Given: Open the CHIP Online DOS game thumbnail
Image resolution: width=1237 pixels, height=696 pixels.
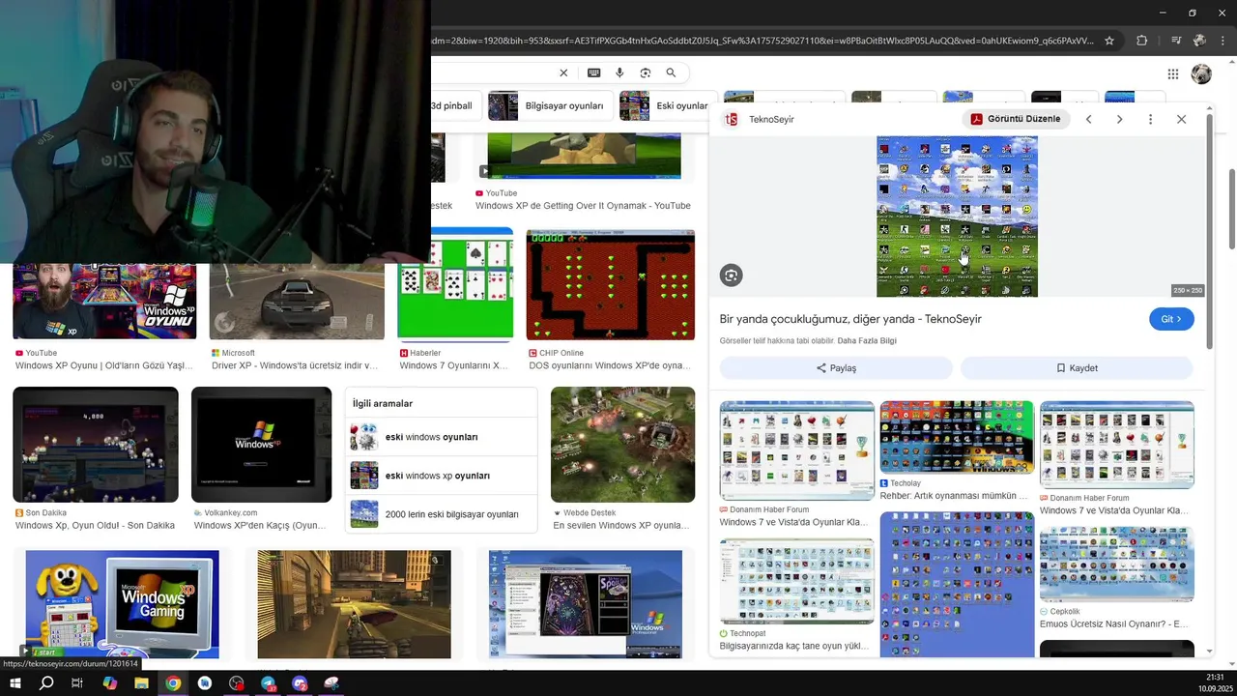Looking at the screenshot, I should [x=610, y=284].
